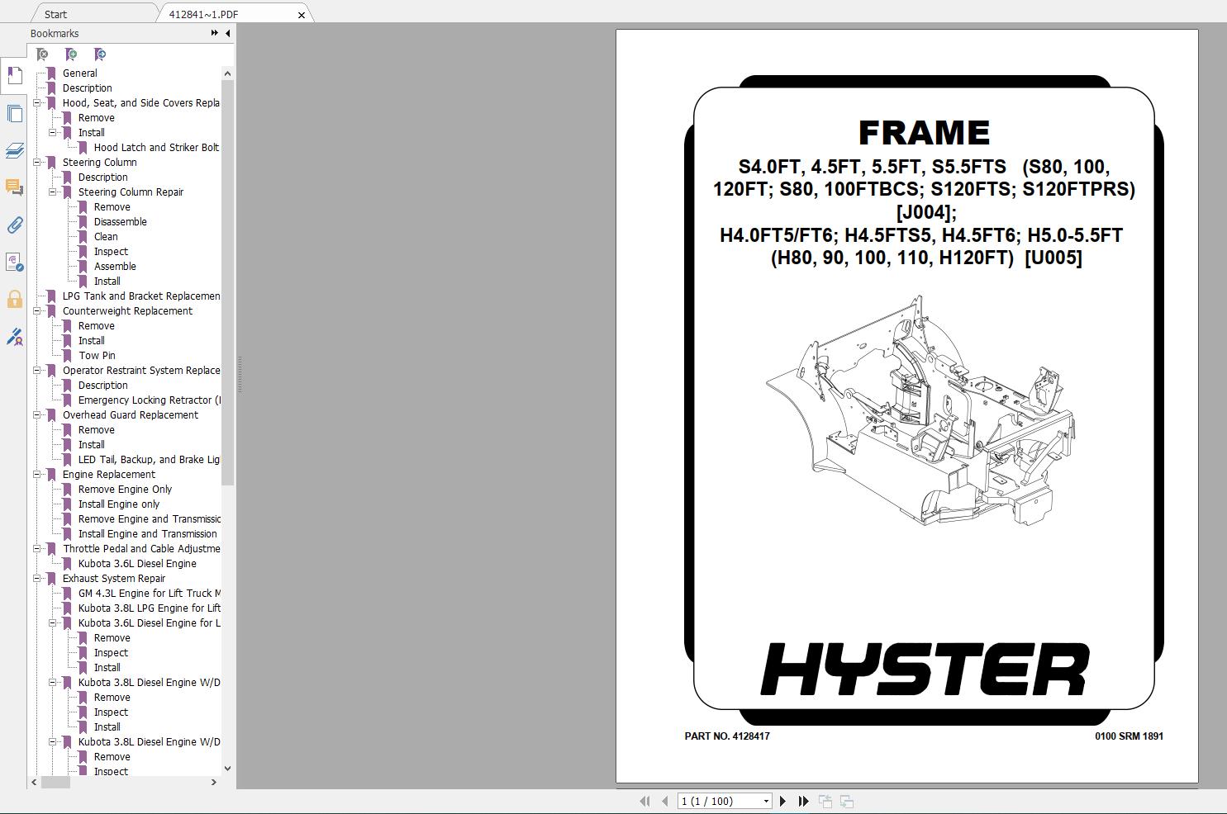Open the page Thumbnails panel icon
Viewport: 1227px width, 814px height.
click(x=14, y=113)
